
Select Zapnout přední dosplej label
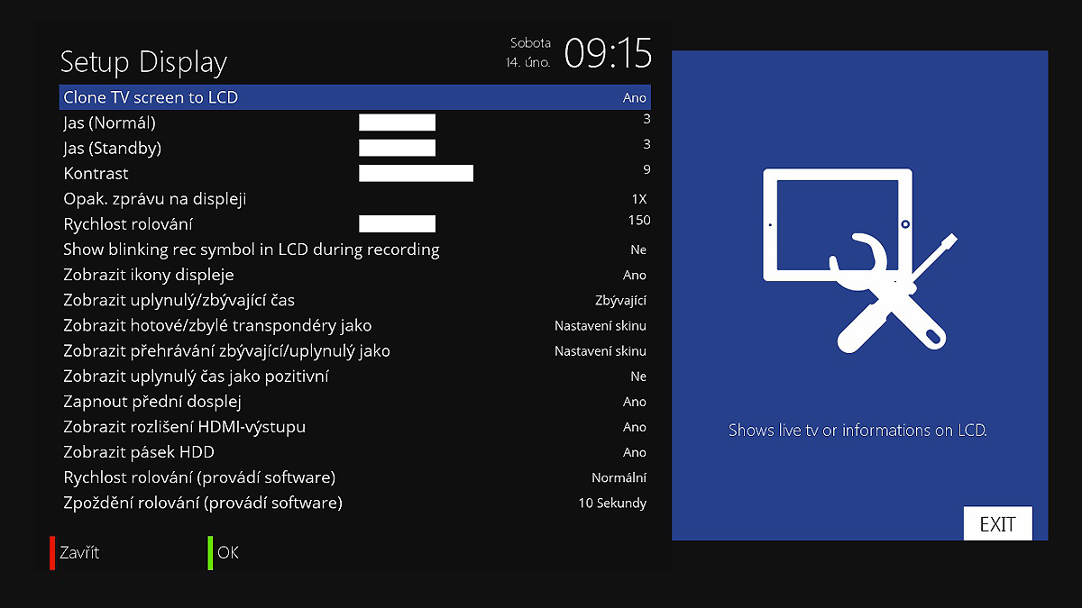152,402
